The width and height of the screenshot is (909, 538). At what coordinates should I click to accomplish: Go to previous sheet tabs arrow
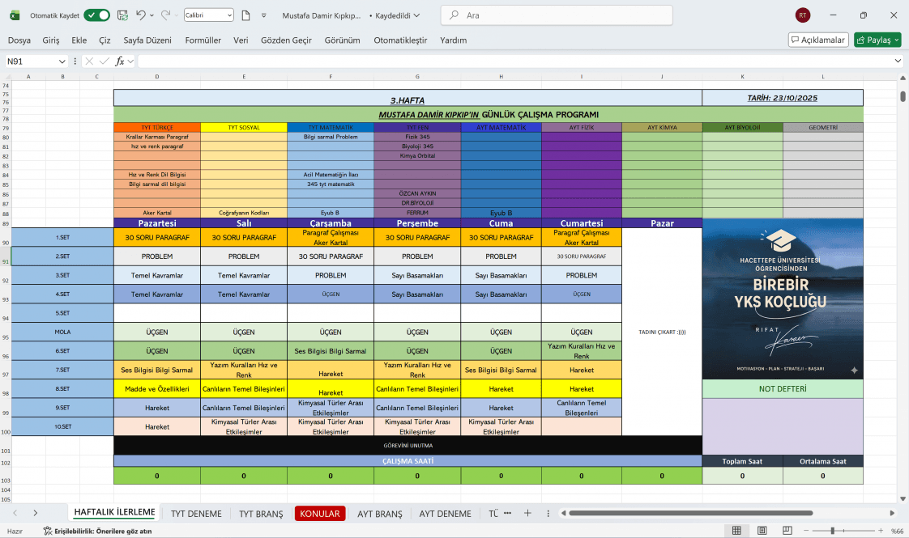[x=15, y=513]
